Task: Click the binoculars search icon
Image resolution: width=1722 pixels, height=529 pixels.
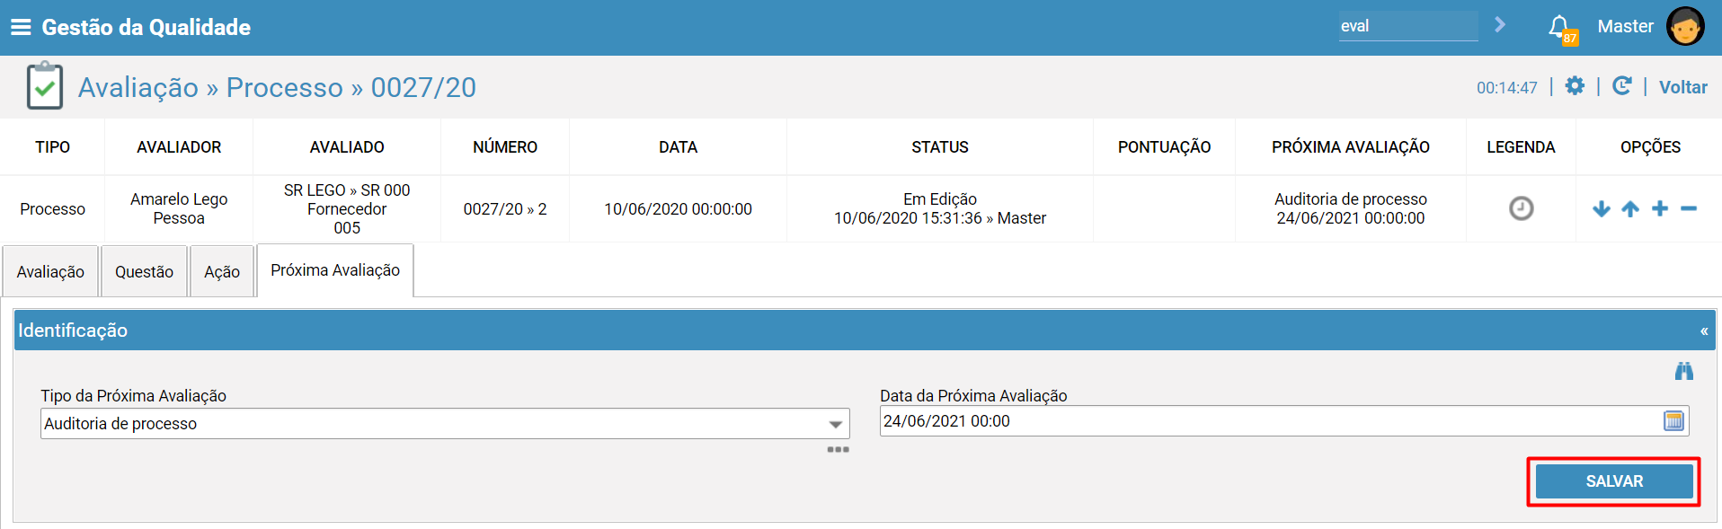Action: click(1684, 371)
